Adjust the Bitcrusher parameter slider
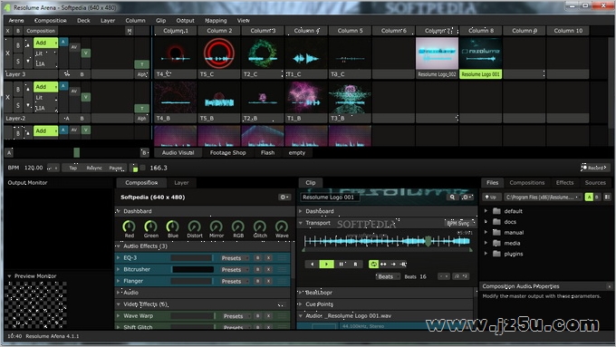This screenshot has width=616, height=347. point(193,270)
